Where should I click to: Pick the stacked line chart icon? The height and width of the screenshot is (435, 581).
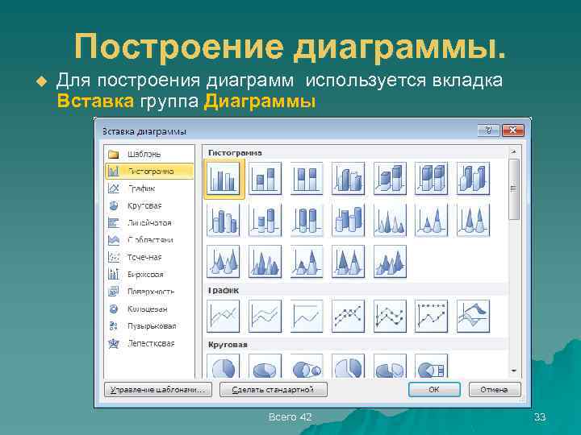(x=265, y=317)
